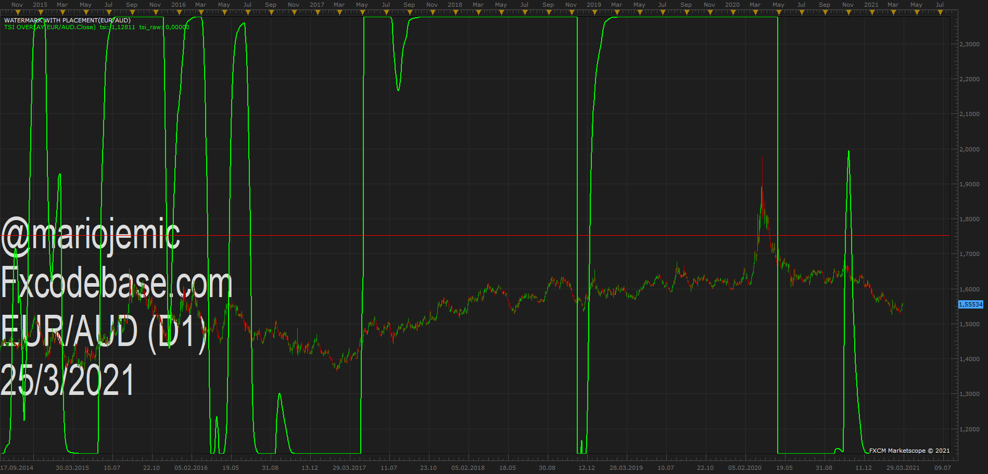Click the orange marker under 2016
This screenshot has height=474, width=988.
click(x=179, y=12)
